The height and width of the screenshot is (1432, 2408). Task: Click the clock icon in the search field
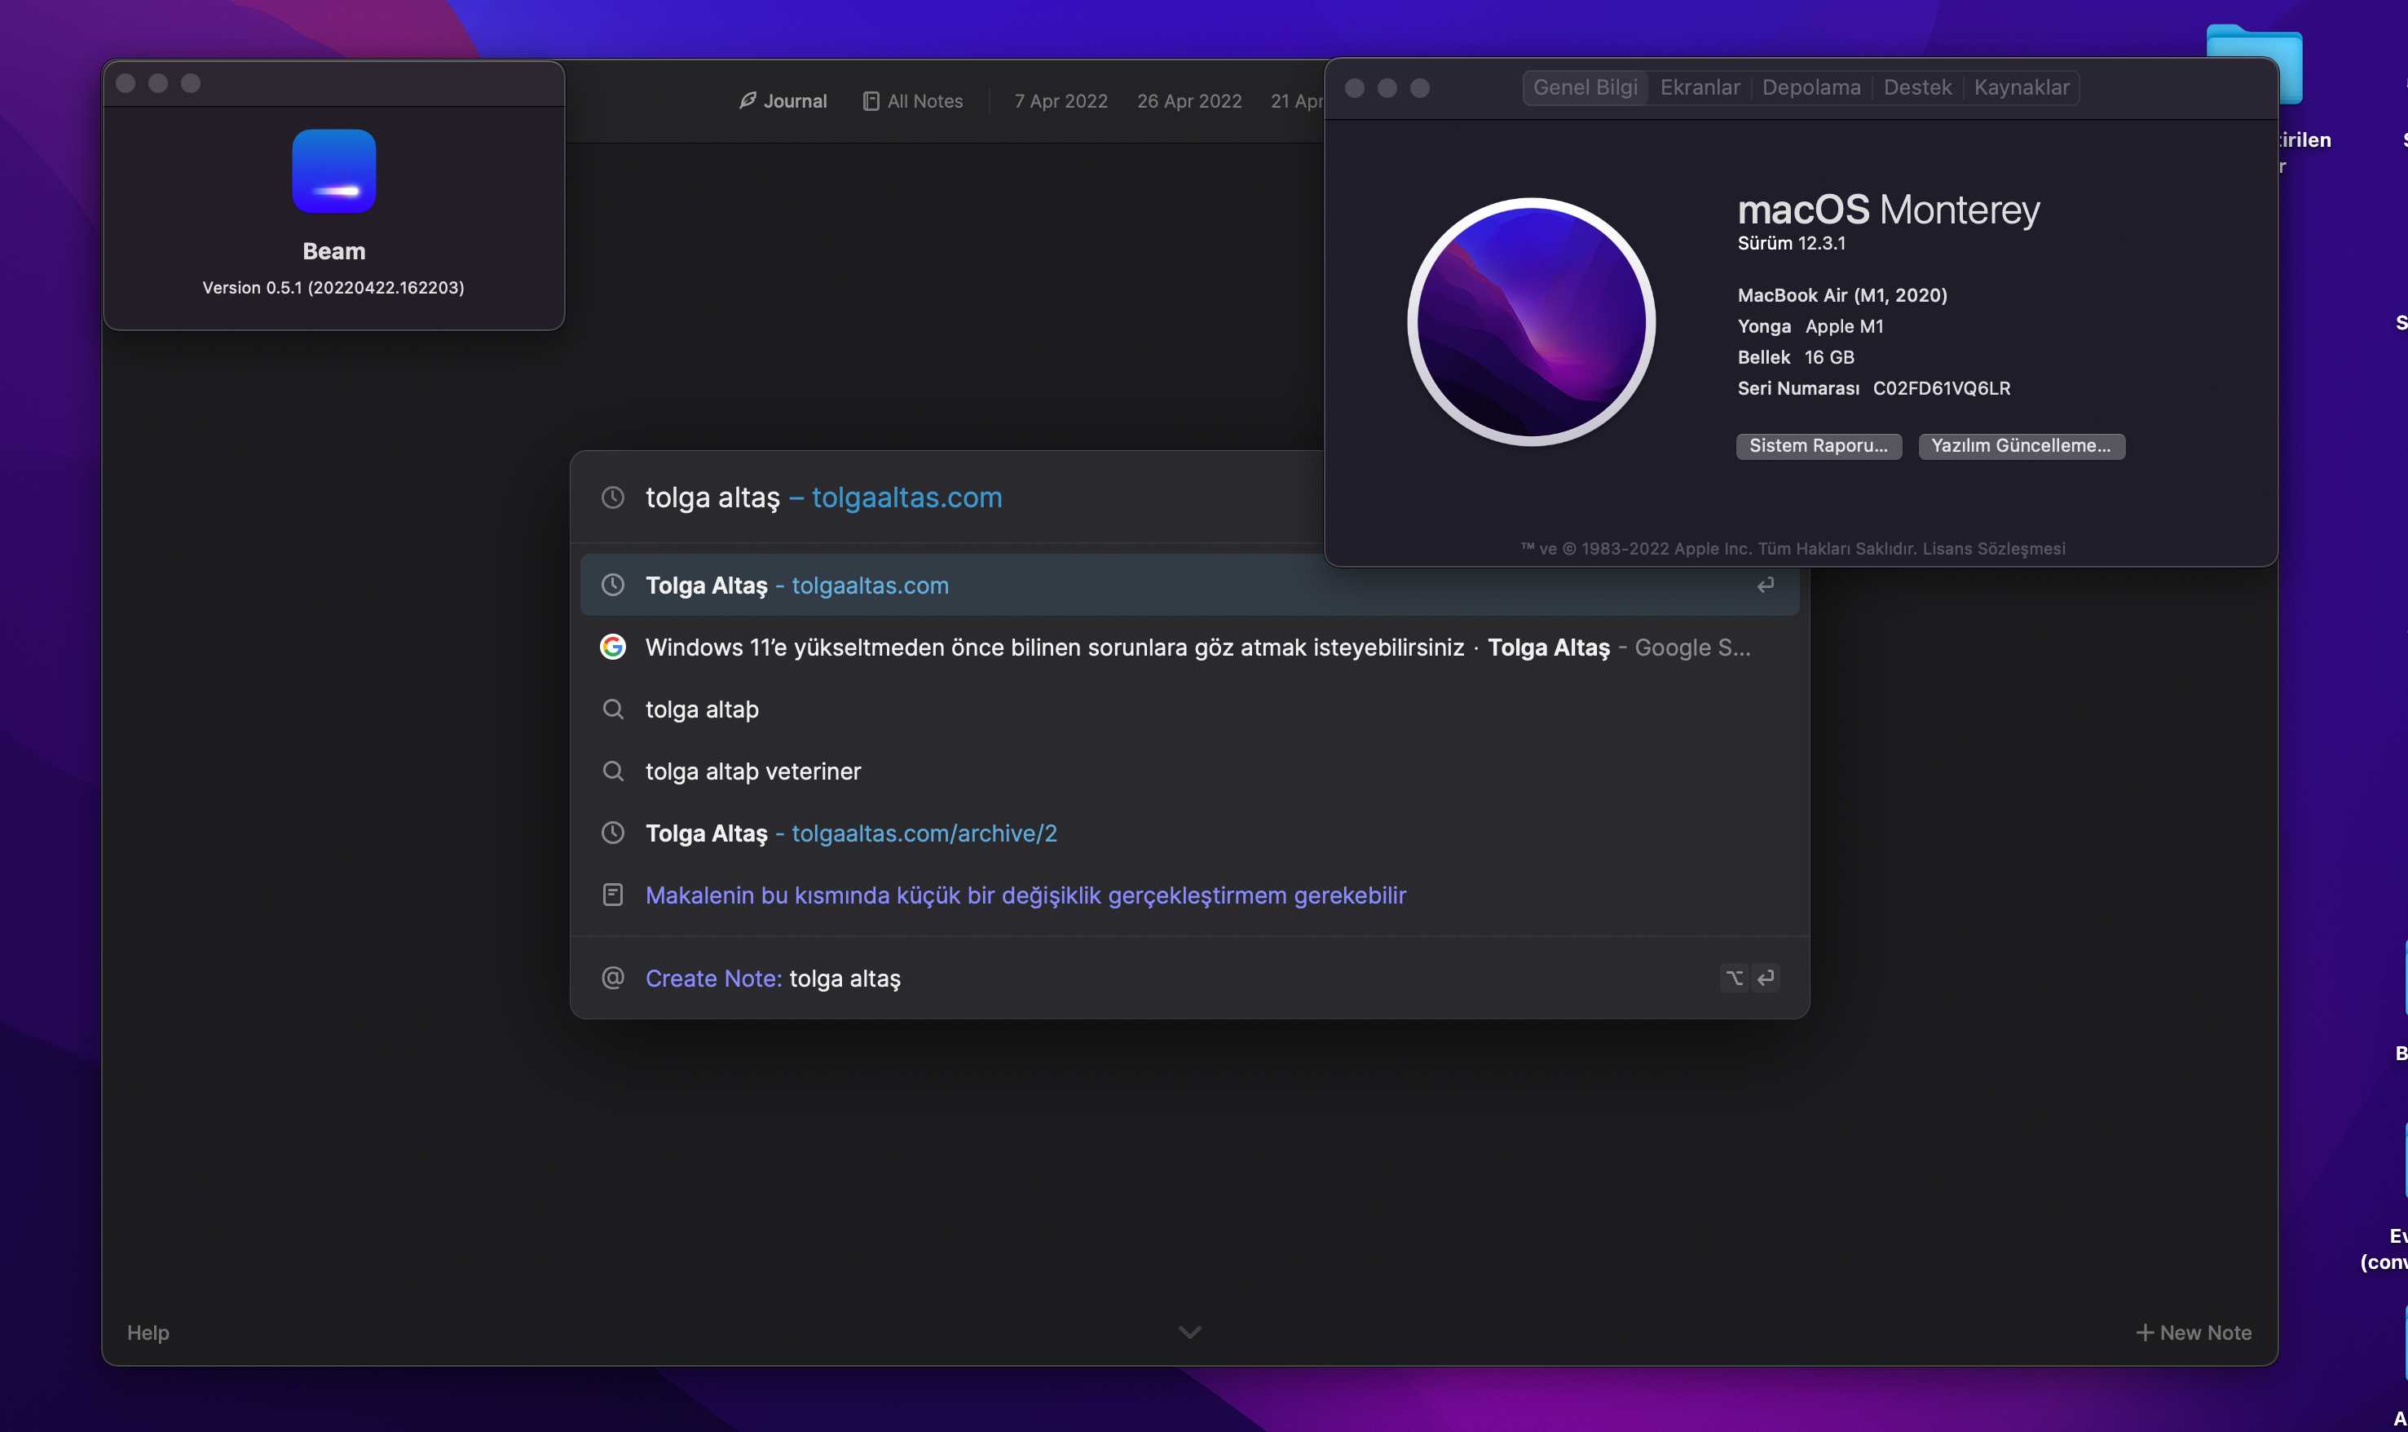tap(612, 497)
